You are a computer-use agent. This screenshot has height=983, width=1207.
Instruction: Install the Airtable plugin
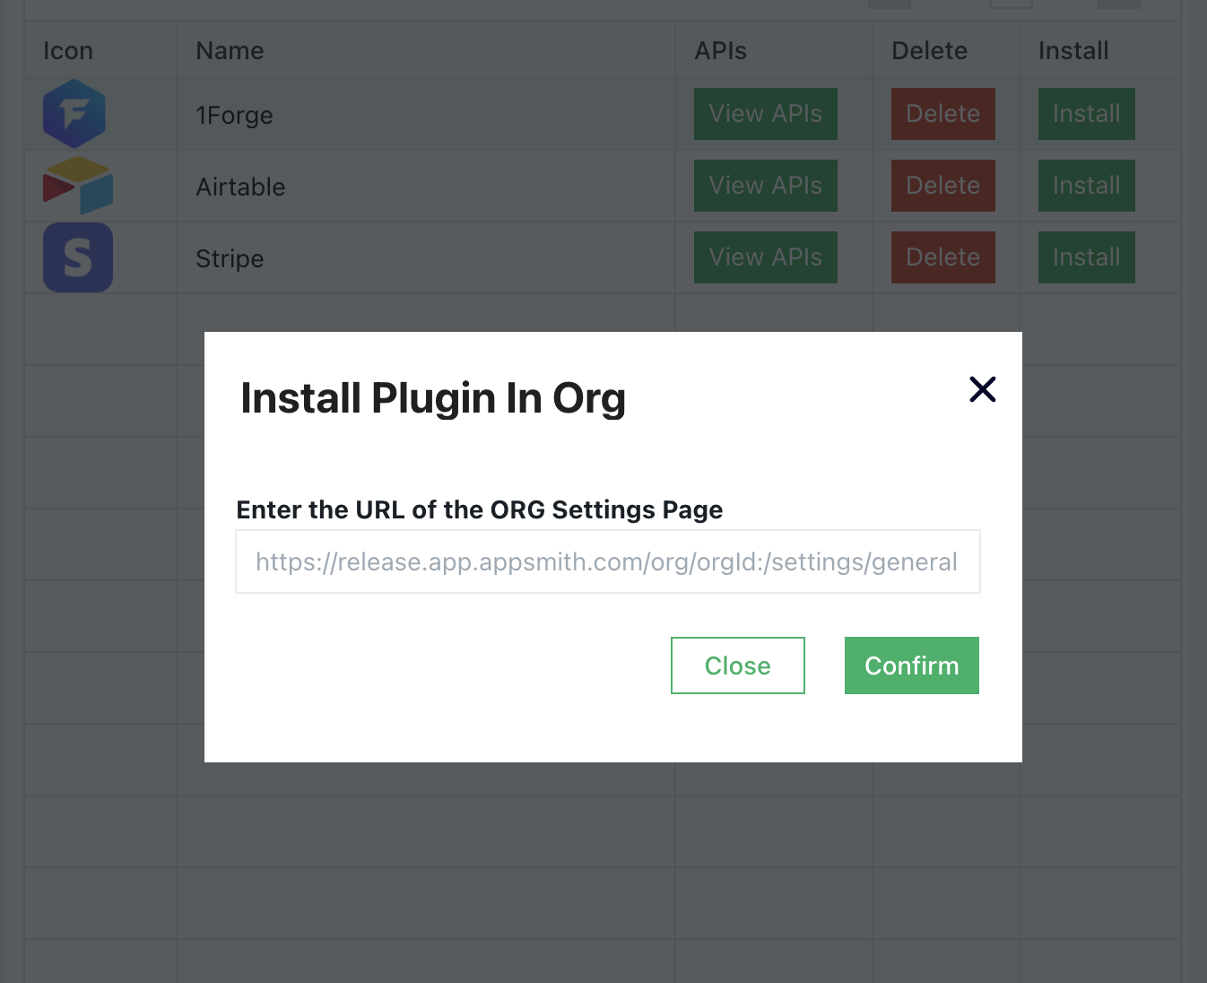(x=1086, y=186)
